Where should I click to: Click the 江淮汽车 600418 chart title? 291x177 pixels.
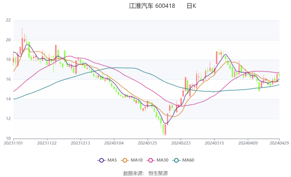click(x=152, y=6)
